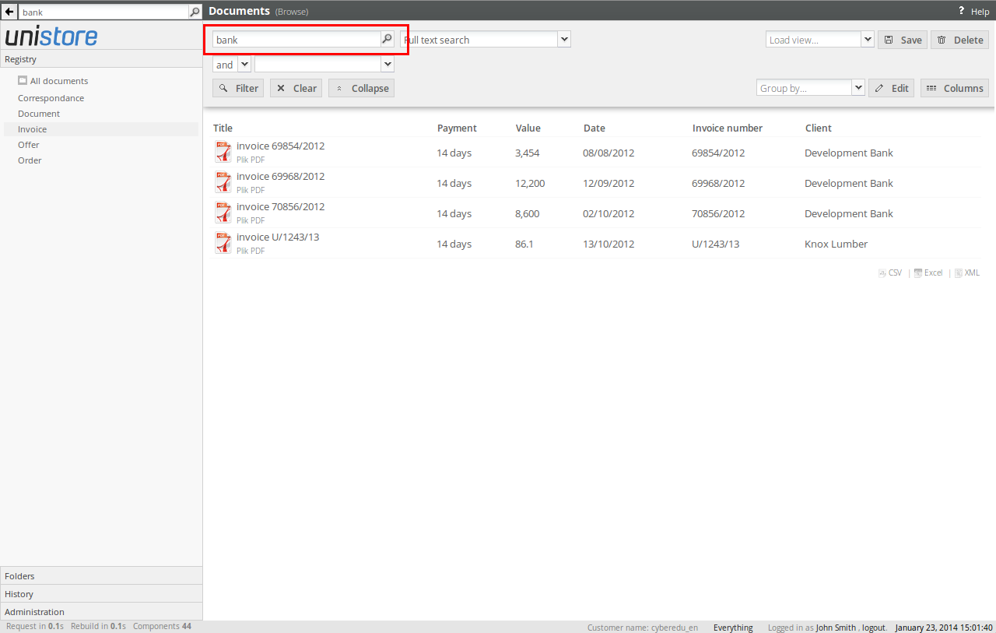Click the Everything status bar entry
The height and width of the screenshot is (633, 996).
pos(733,628)
